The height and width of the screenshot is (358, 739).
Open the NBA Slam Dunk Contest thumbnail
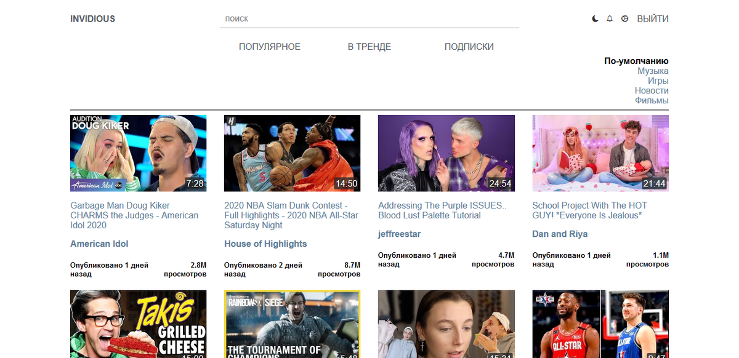(293, 153)
